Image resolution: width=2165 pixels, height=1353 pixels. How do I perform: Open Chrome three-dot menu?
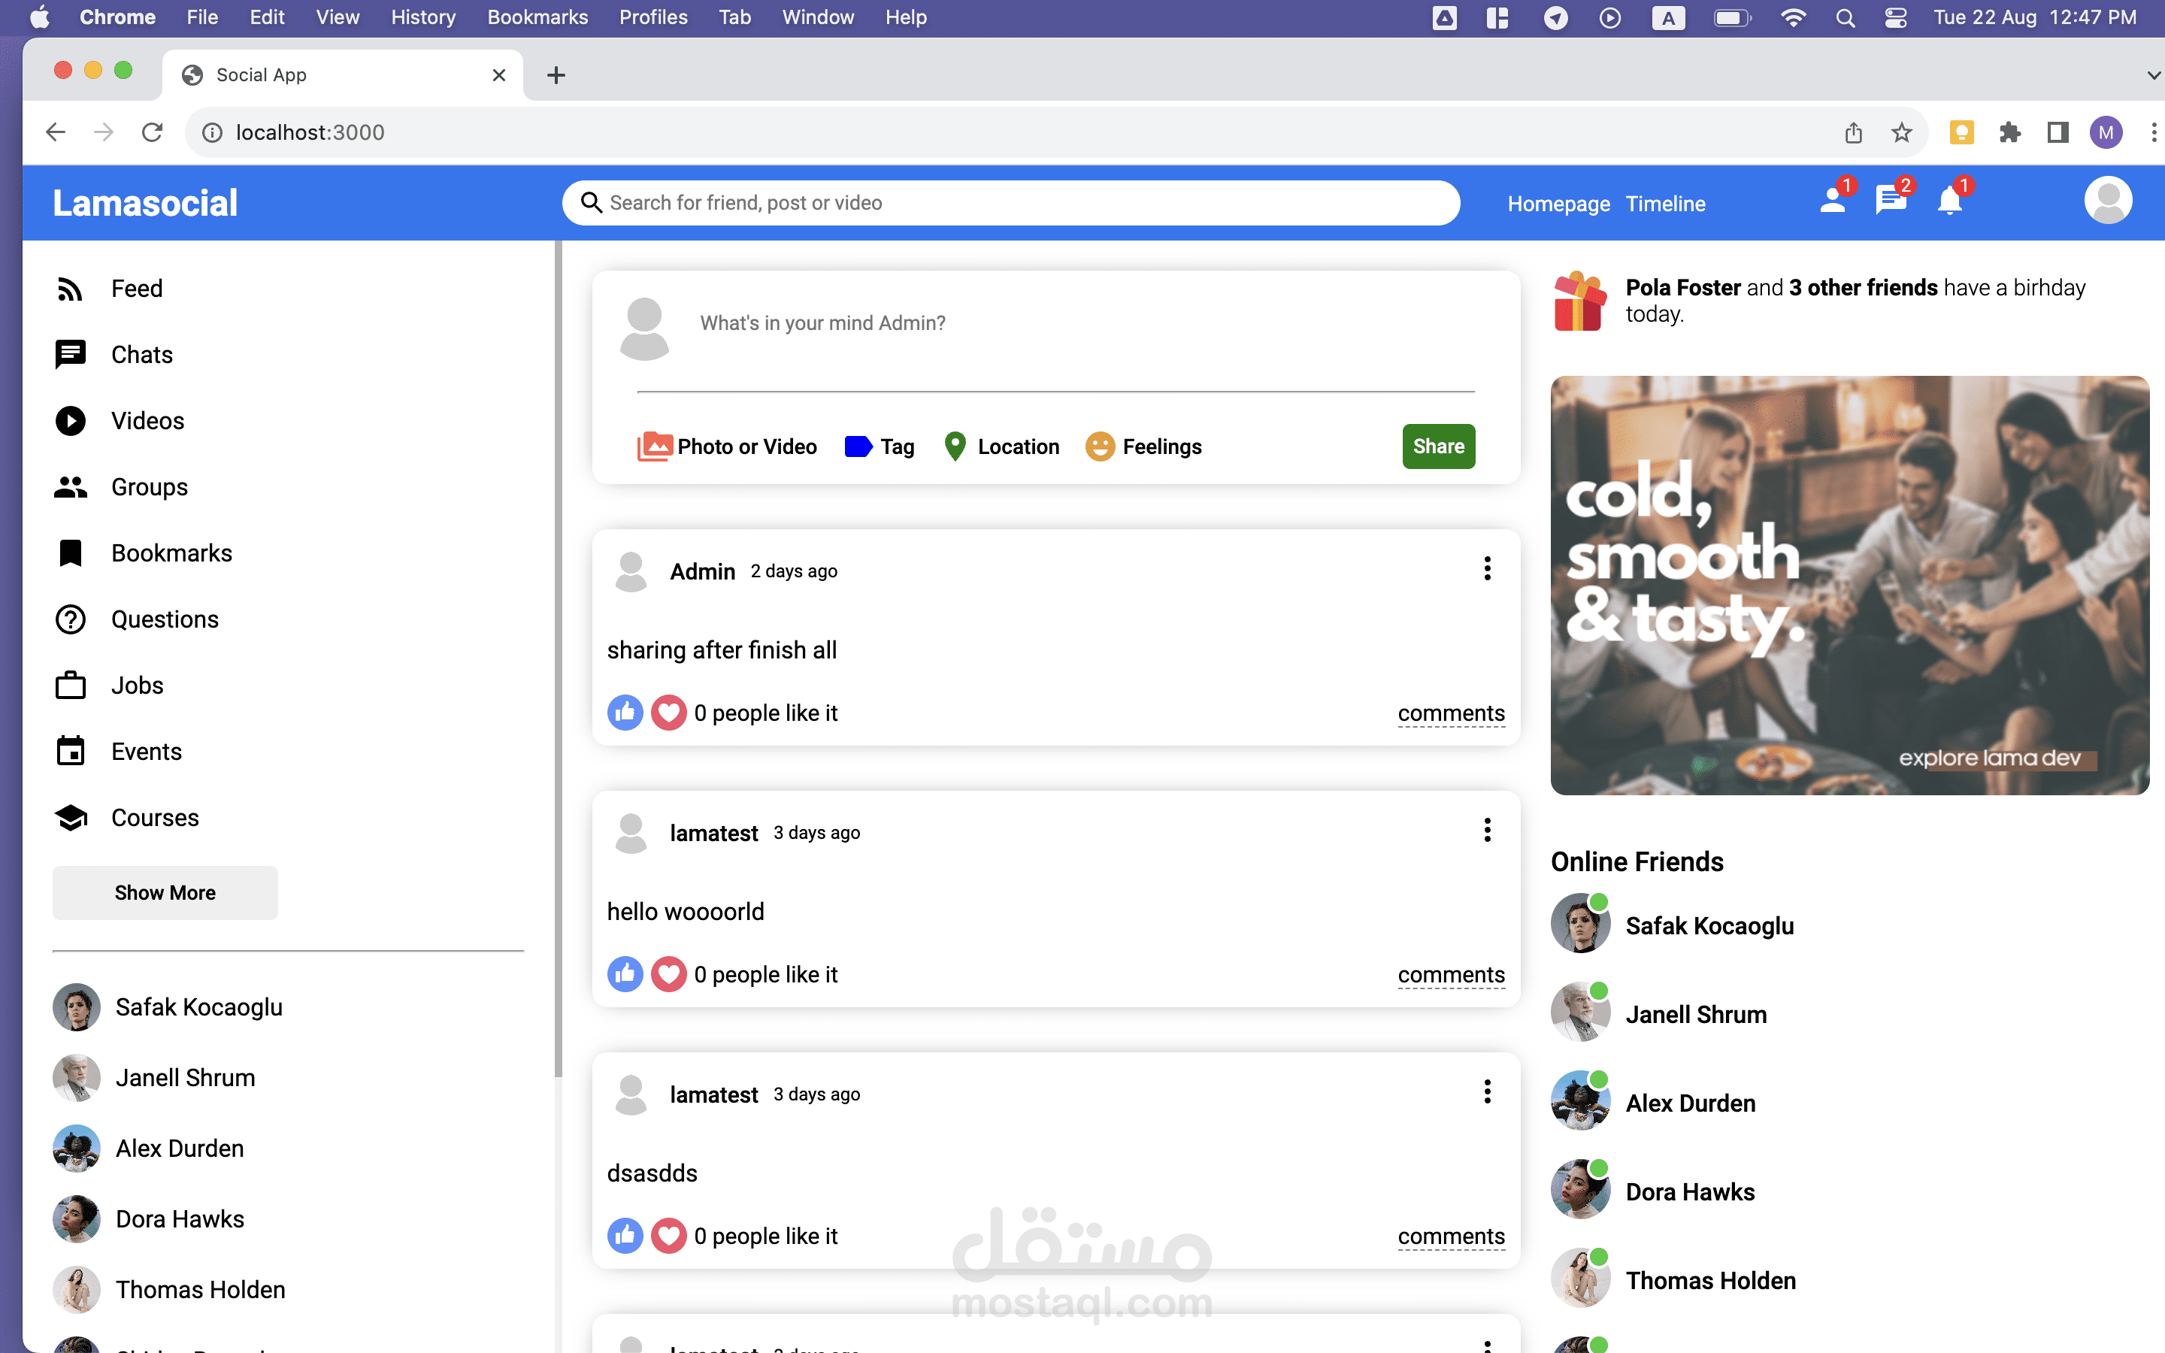pyautogui.click(x=2154, y=132)
